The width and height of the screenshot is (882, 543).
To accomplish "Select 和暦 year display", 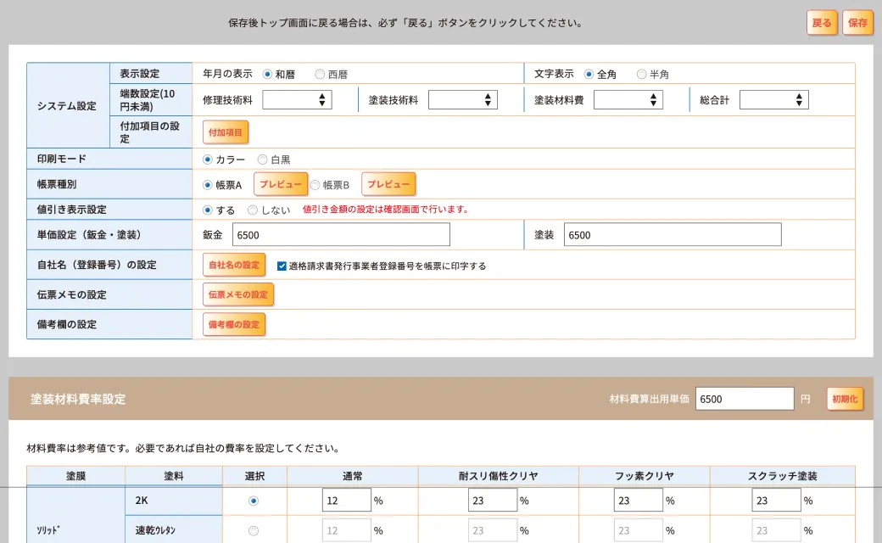I will 267,75.
